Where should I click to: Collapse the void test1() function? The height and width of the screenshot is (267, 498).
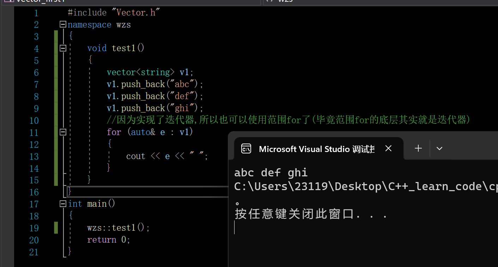click(63, 48)
